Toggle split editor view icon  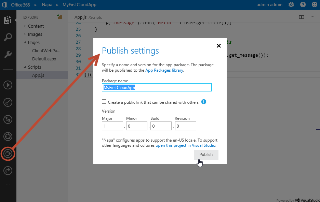[301, 17]
